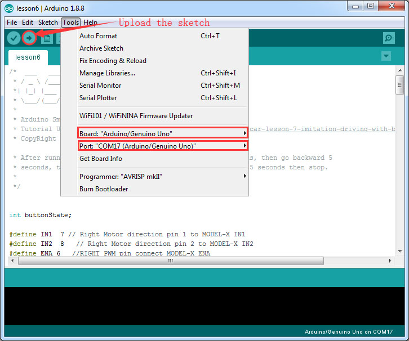
Task: Click the vertical scrollbar down arrow
Action: coord(400,252)
